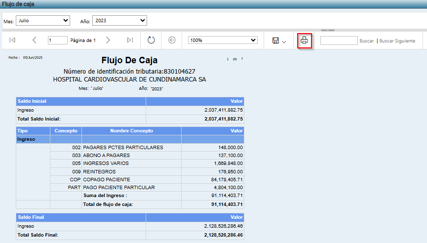The image size is (427, 243).
Task: Click the current page number field
Action: click(57, 40)
